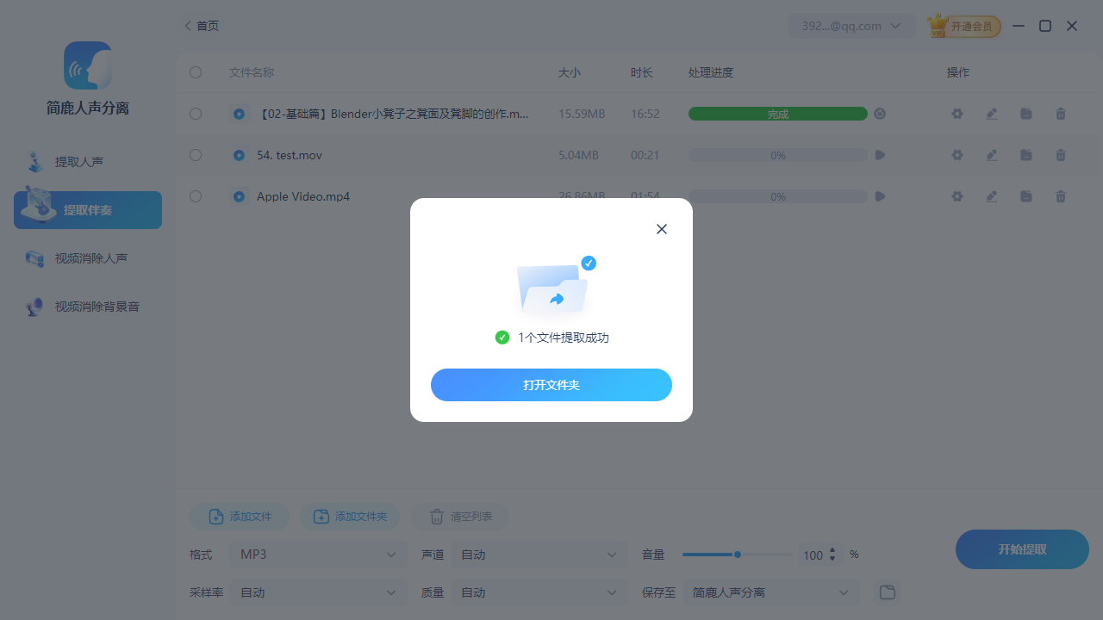Open the 格式 MP3 dropdown
This screenshot has width=1103, height=620.
pyautogui.click(x=318, y=555)
